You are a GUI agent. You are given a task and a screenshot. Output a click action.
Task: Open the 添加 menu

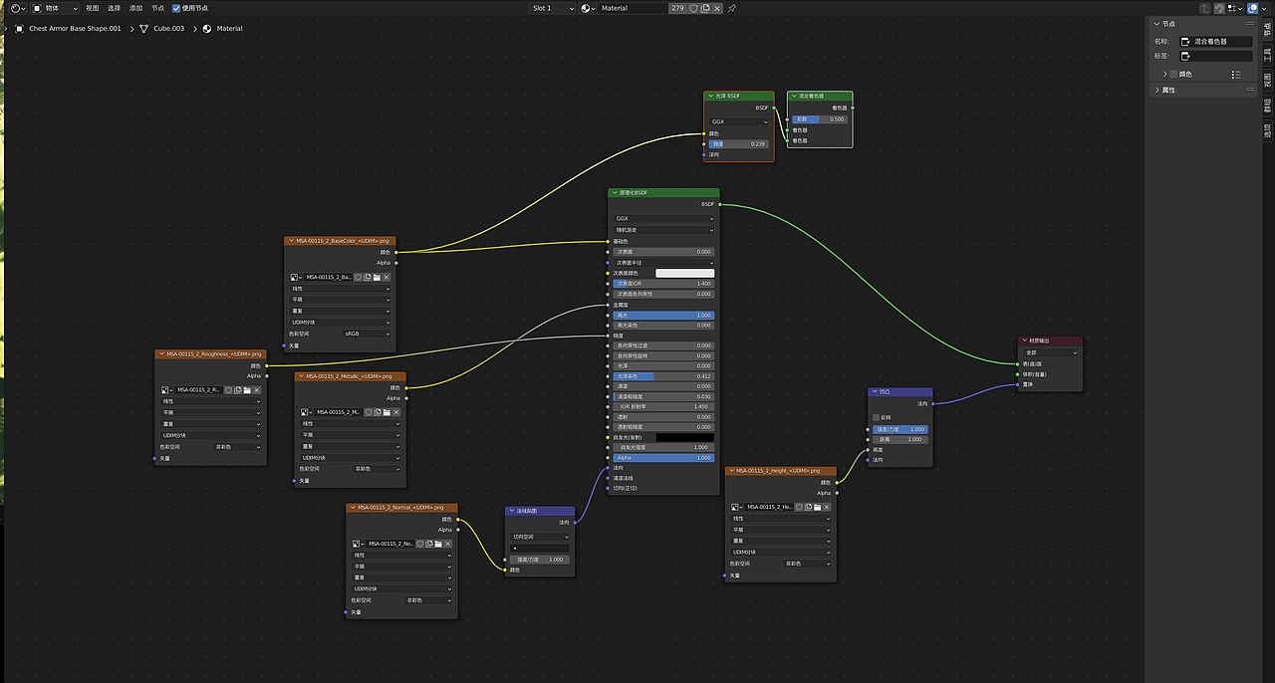(x=136, y=8)
